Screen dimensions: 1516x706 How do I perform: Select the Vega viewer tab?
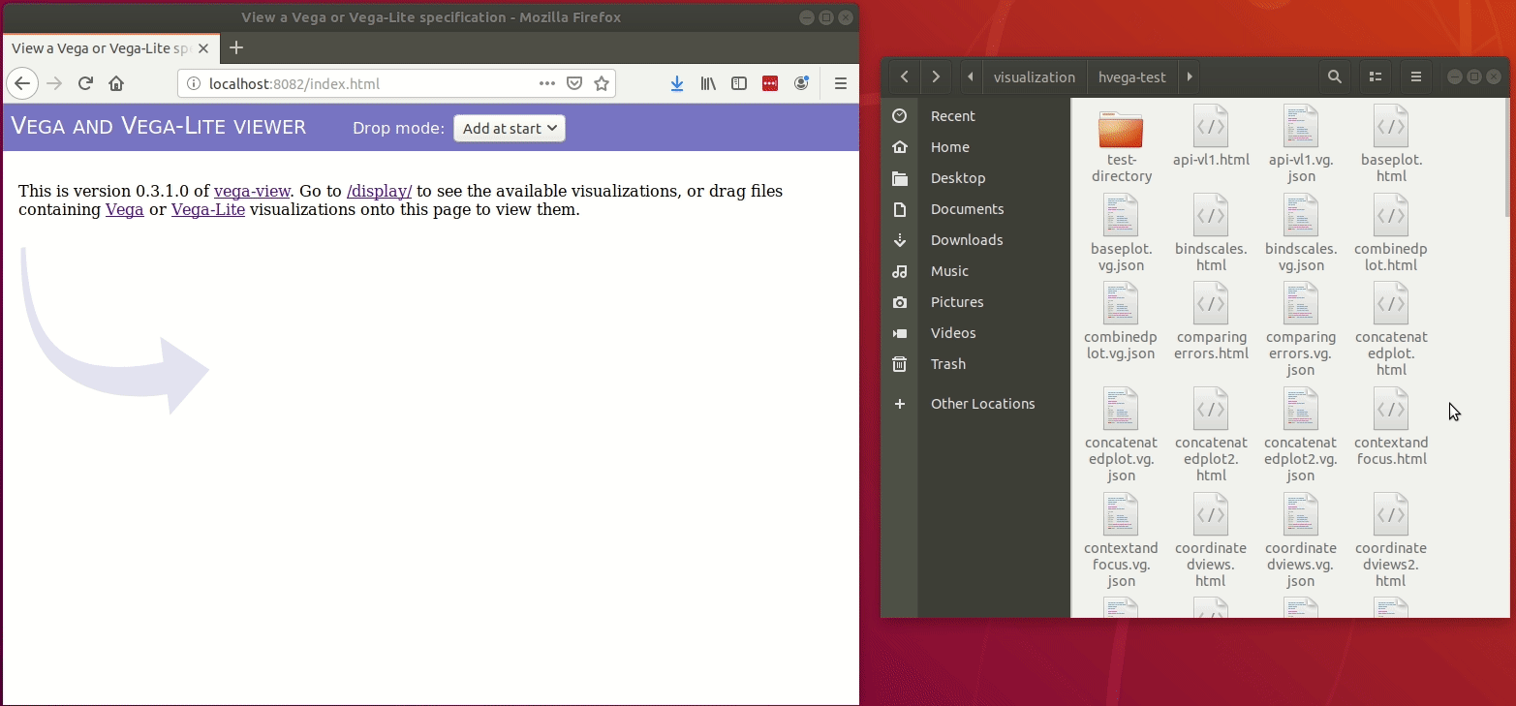pyautogui.click(x=111, y=47)
